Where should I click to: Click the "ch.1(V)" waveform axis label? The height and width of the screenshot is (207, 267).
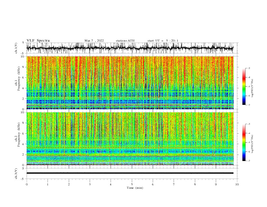[16, 48]
